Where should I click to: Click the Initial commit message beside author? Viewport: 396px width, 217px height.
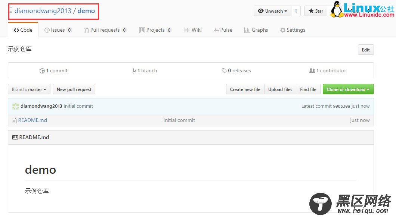[78, 106]
